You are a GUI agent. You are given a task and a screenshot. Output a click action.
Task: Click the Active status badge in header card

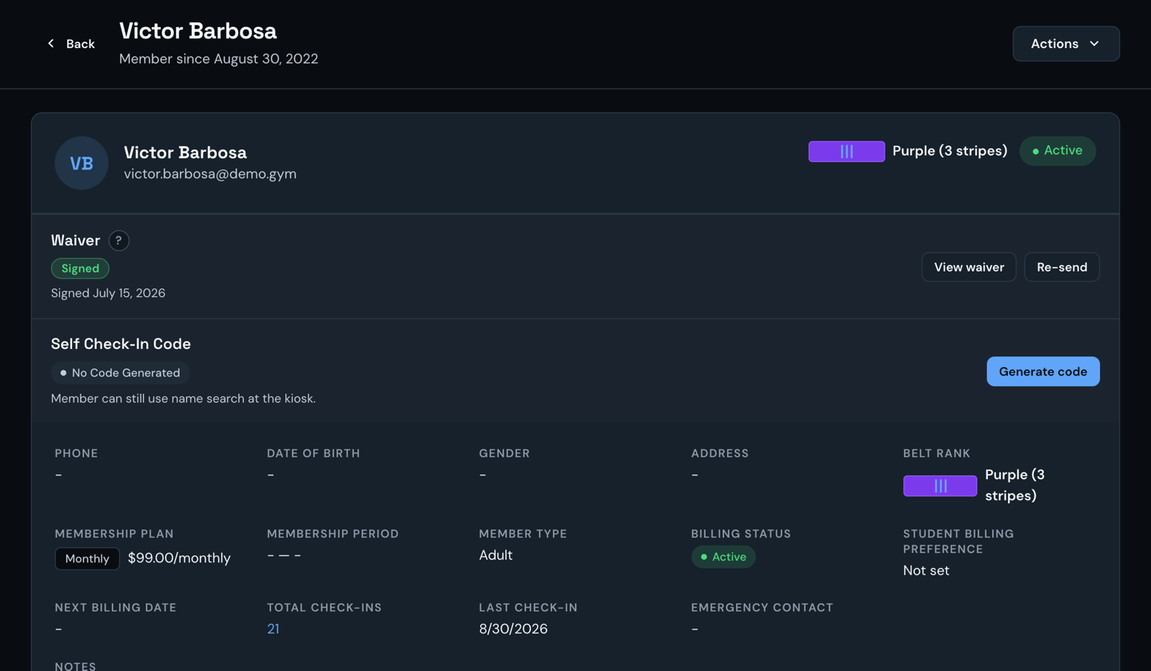tap(1057, 151)
